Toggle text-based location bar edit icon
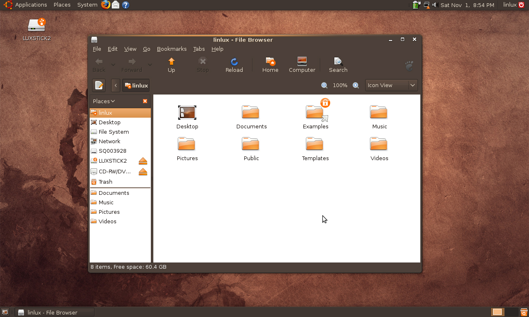Screen dimensions: 529x317 (x=99, y=85)
